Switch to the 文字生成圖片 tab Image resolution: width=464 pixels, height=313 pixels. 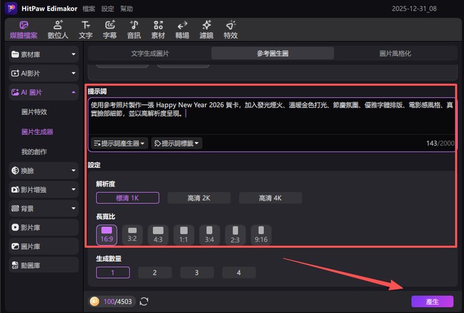(x=150, y=54)
